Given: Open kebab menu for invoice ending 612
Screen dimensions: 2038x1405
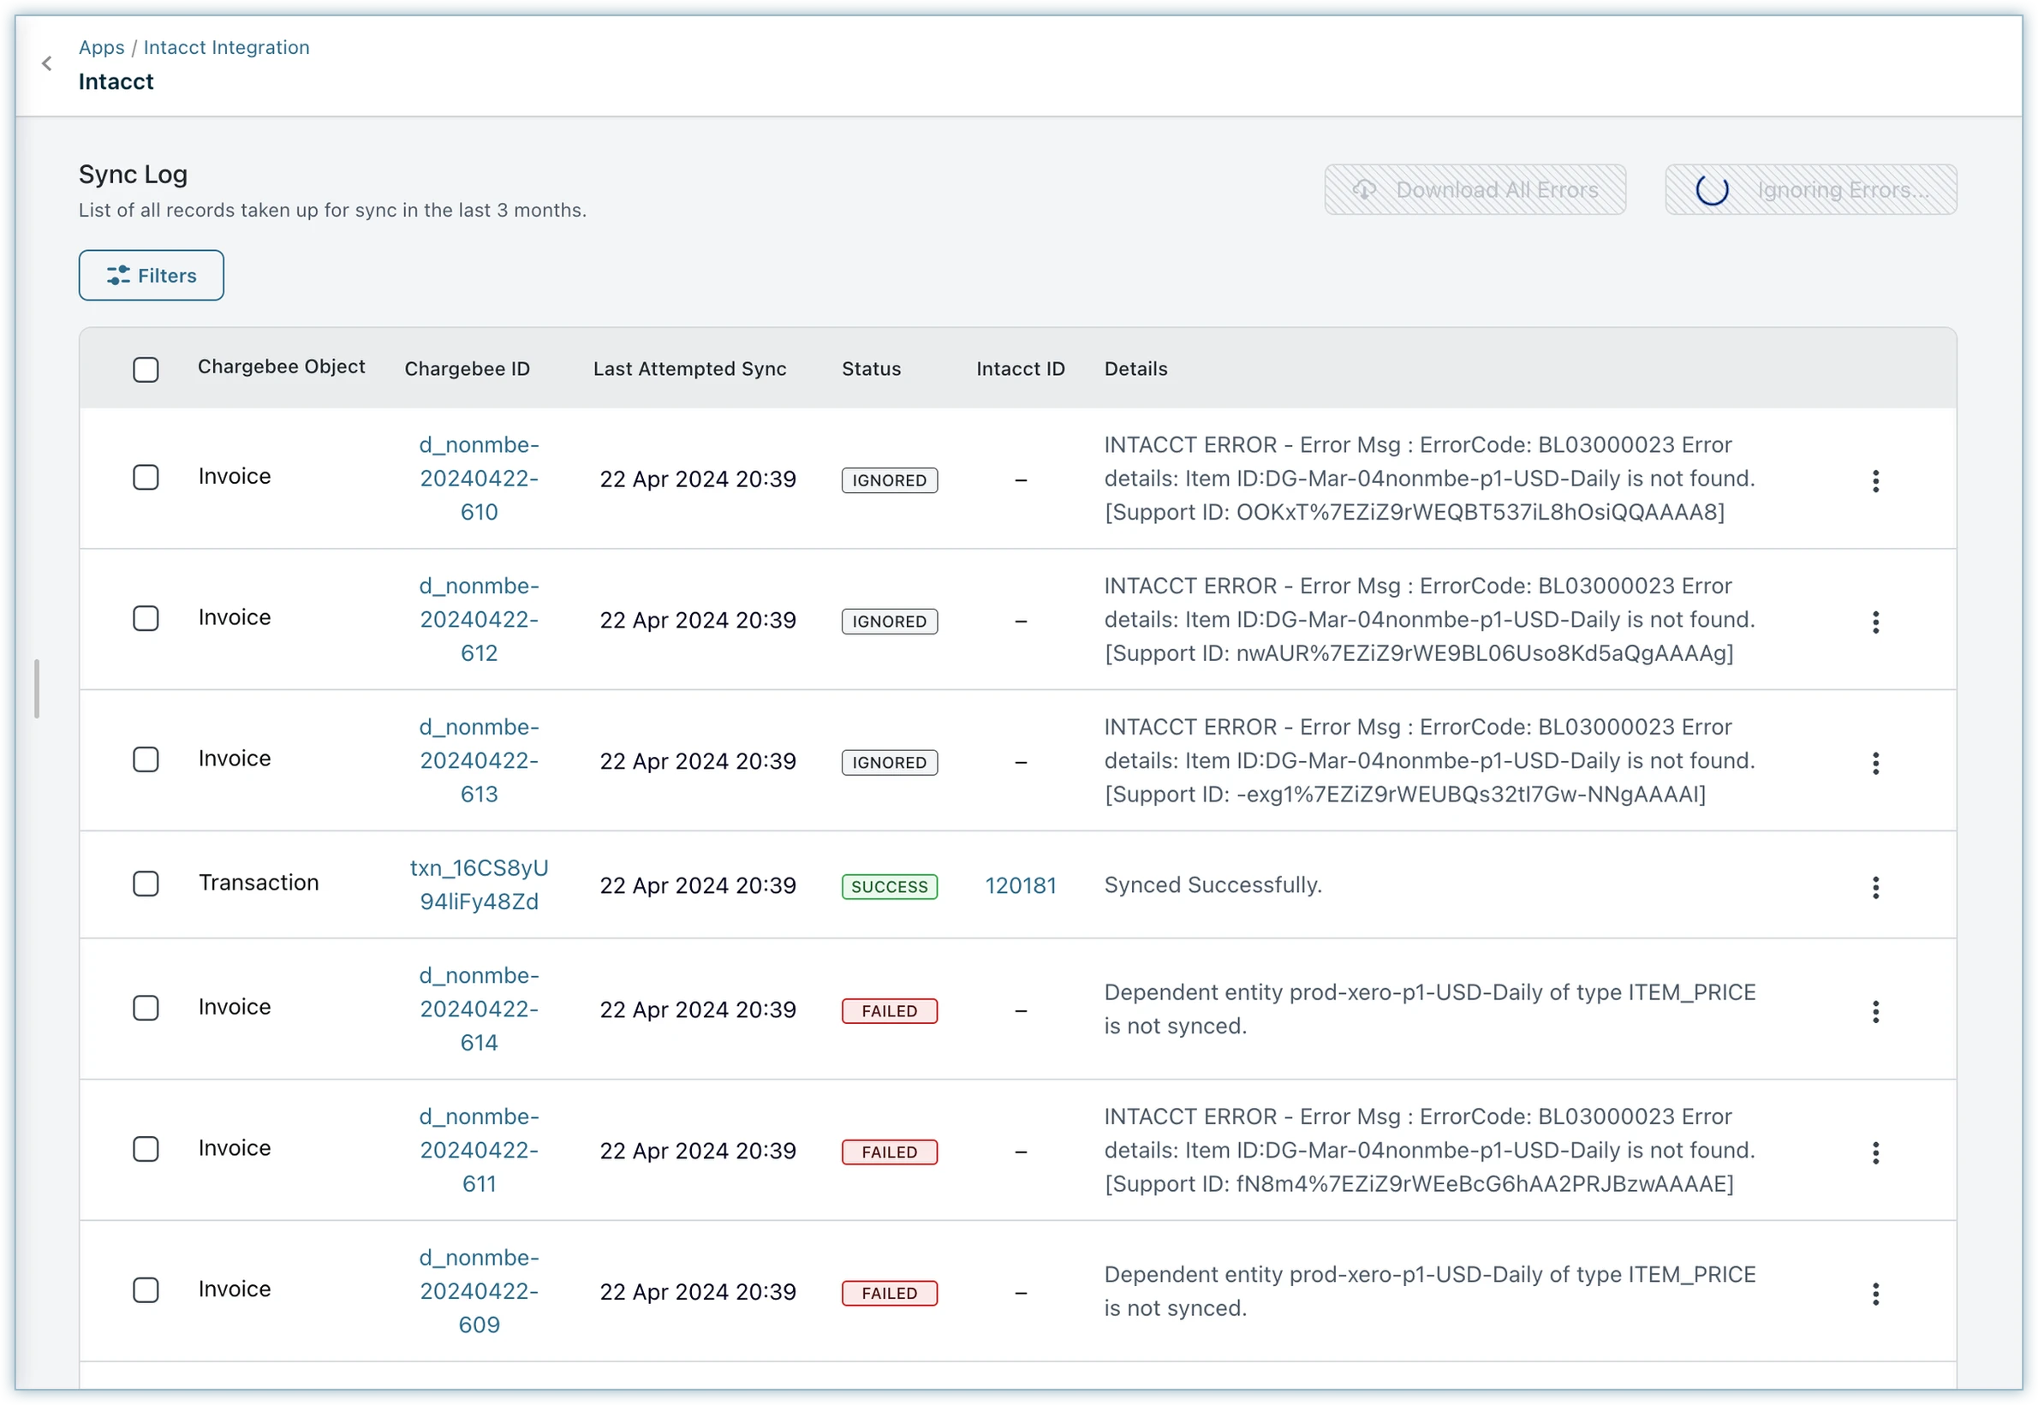Looking at the screenshot, I should [1875, 622].
